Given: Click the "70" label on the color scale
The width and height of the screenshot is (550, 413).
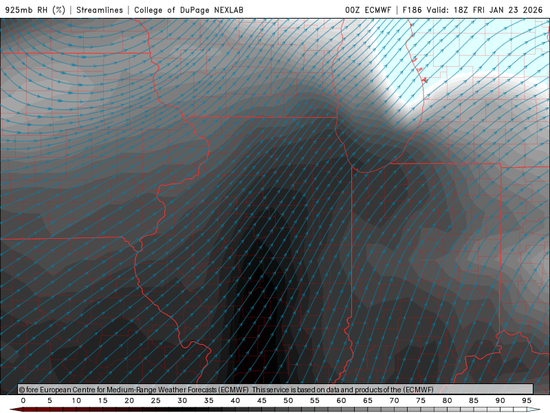Looking at the screenshot, I should [394, 401].
